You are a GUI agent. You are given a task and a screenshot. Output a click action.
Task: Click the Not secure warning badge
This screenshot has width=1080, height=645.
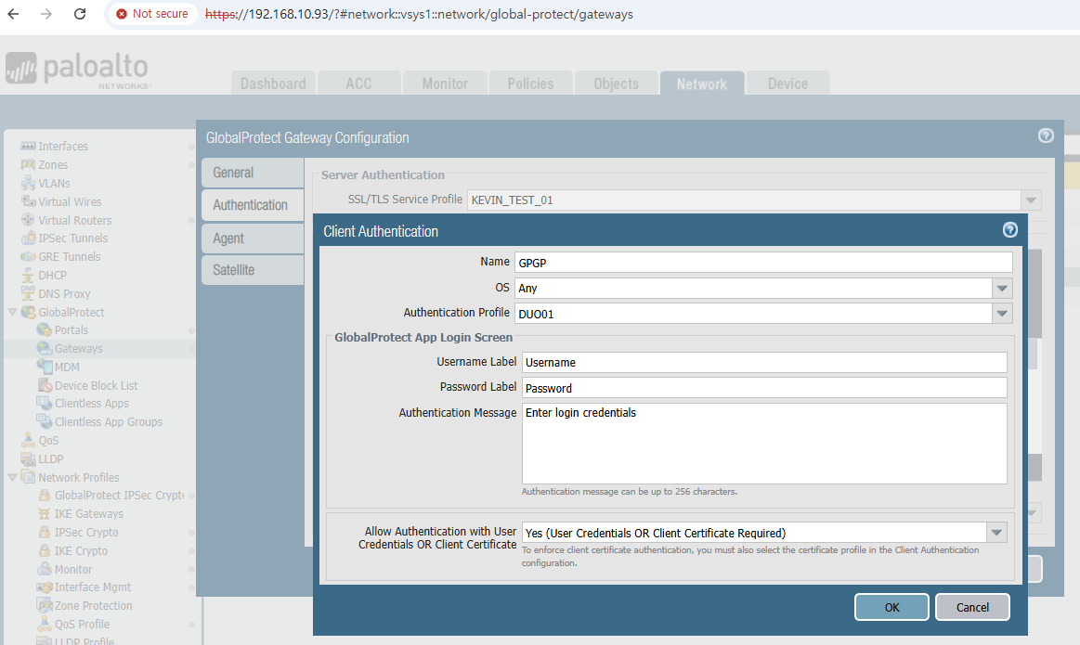click(x=152, y=14)
